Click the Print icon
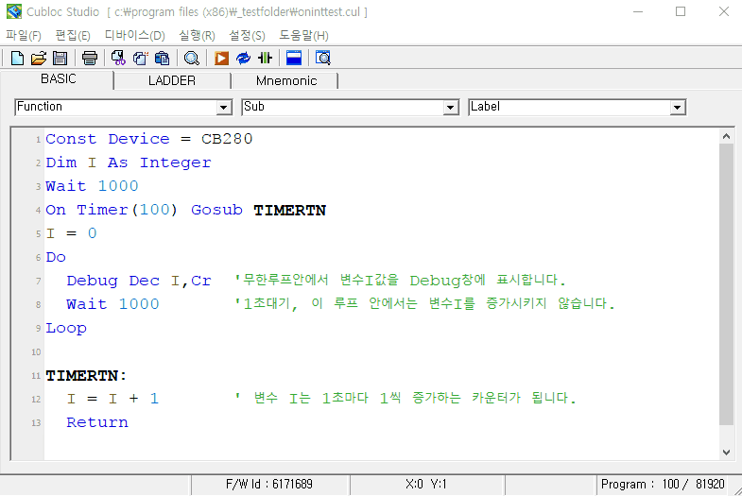742x496 pixels. tap(90, 59)
